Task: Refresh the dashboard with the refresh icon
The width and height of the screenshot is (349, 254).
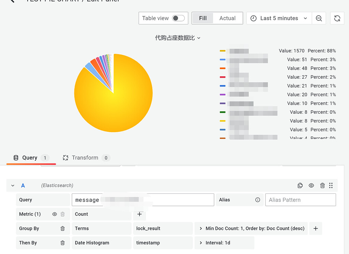Action: (x=337, y=18)
